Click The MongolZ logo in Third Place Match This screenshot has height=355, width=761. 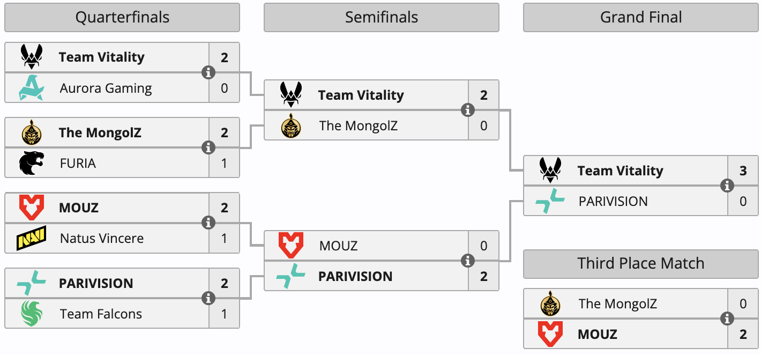tap(550, 304)
